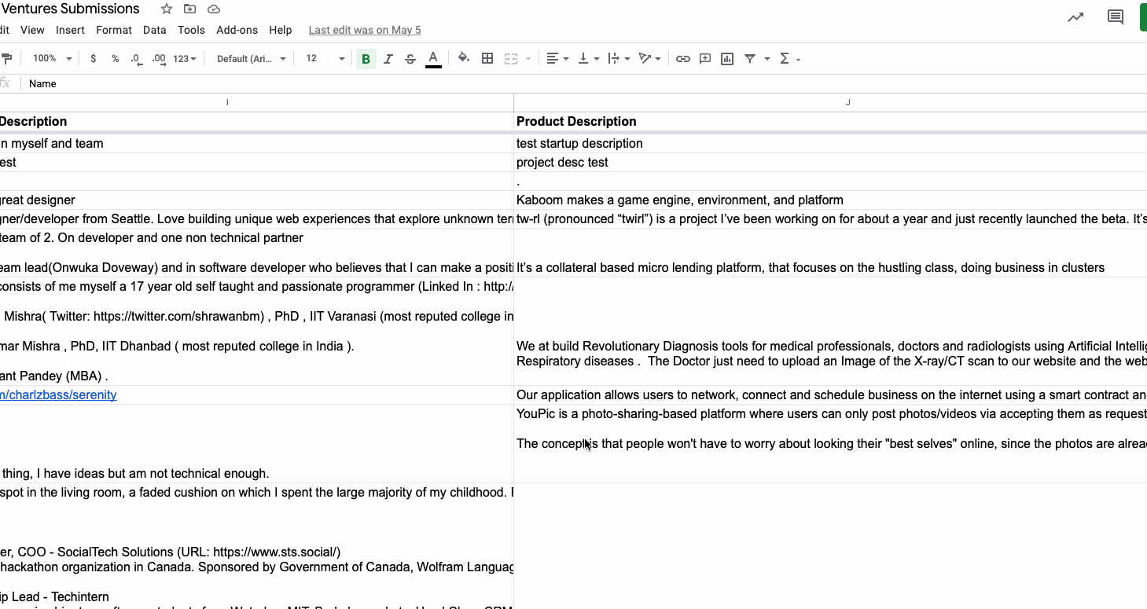
Task: Follow the charlzbass/serenity hyperlink
Action: tap(58, 395)
